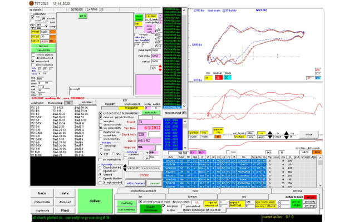The image size is (354, 222).
Task: Click the scroll-up arrow of the green .dyn file list
Action: 184,11
